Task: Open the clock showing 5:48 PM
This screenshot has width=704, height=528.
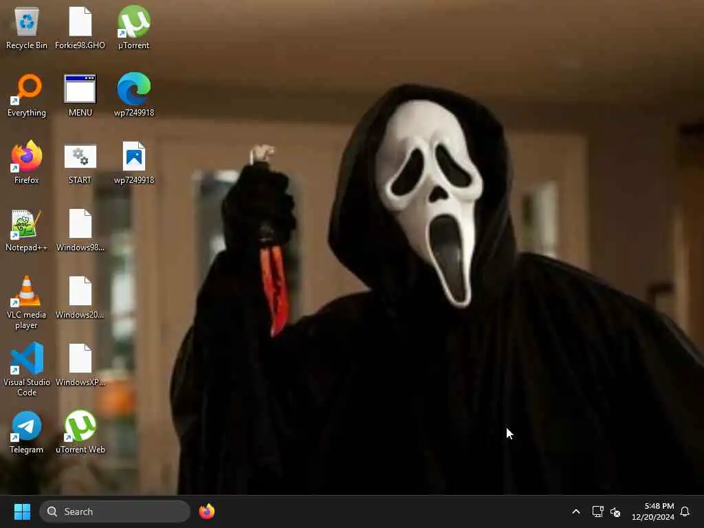Action: tap(653, 511)
